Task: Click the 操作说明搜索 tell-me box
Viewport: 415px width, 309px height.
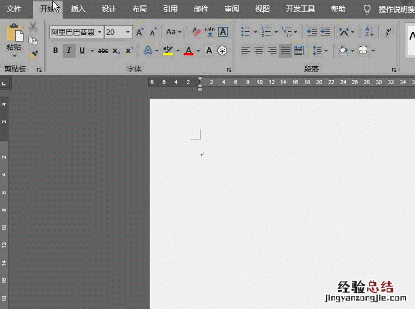Action: click(395, 9)
